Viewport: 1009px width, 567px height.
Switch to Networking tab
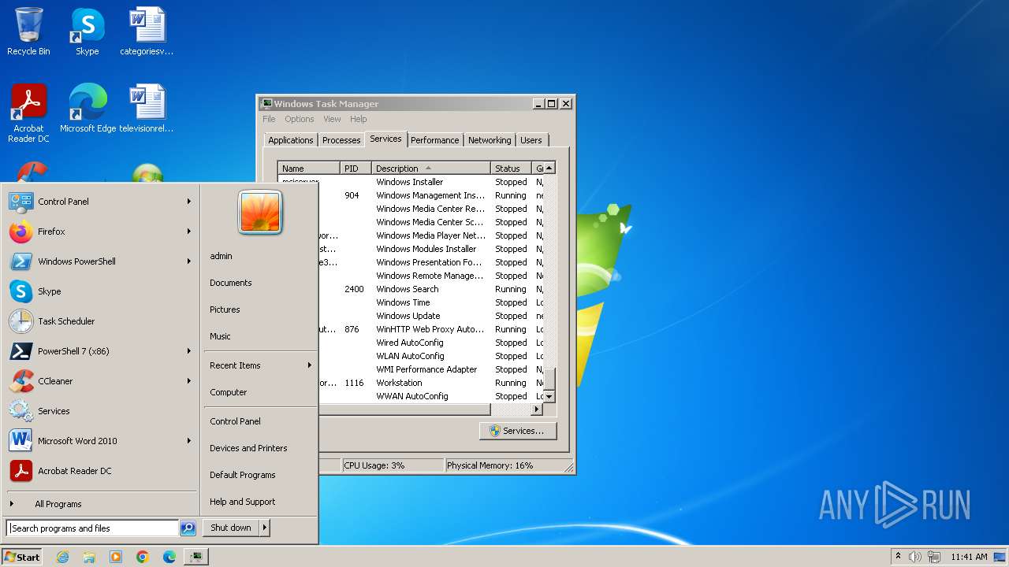(x=490, y=140)
